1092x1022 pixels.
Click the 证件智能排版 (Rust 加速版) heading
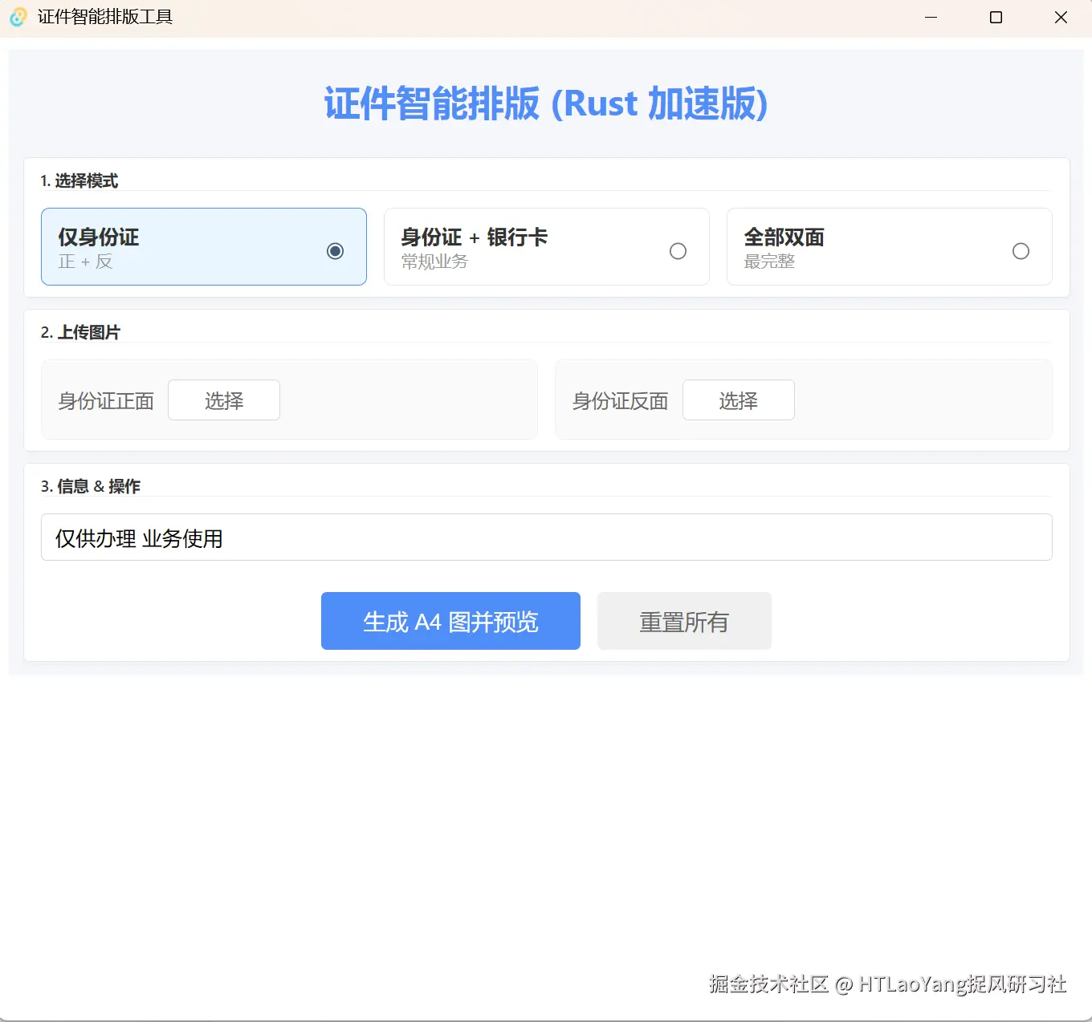546,103
